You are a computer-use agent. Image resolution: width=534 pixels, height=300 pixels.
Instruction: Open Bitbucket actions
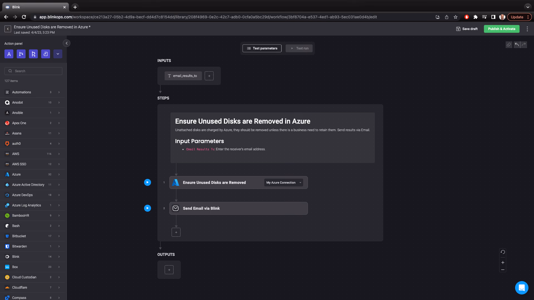(32, 236)
